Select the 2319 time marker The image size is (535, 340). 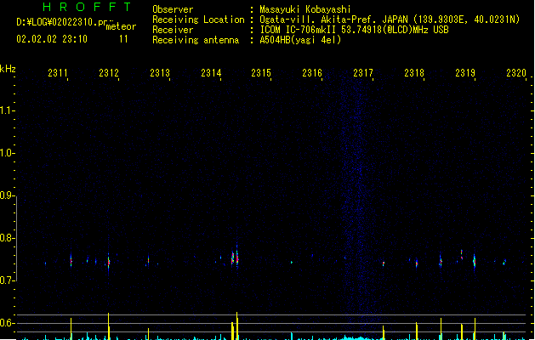465,73
